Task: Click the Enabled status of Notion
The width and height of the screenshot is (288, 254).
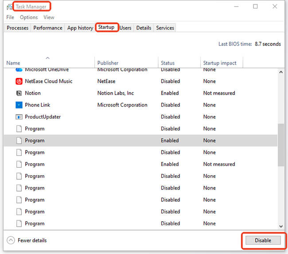Action: click(x=170, y=93)
